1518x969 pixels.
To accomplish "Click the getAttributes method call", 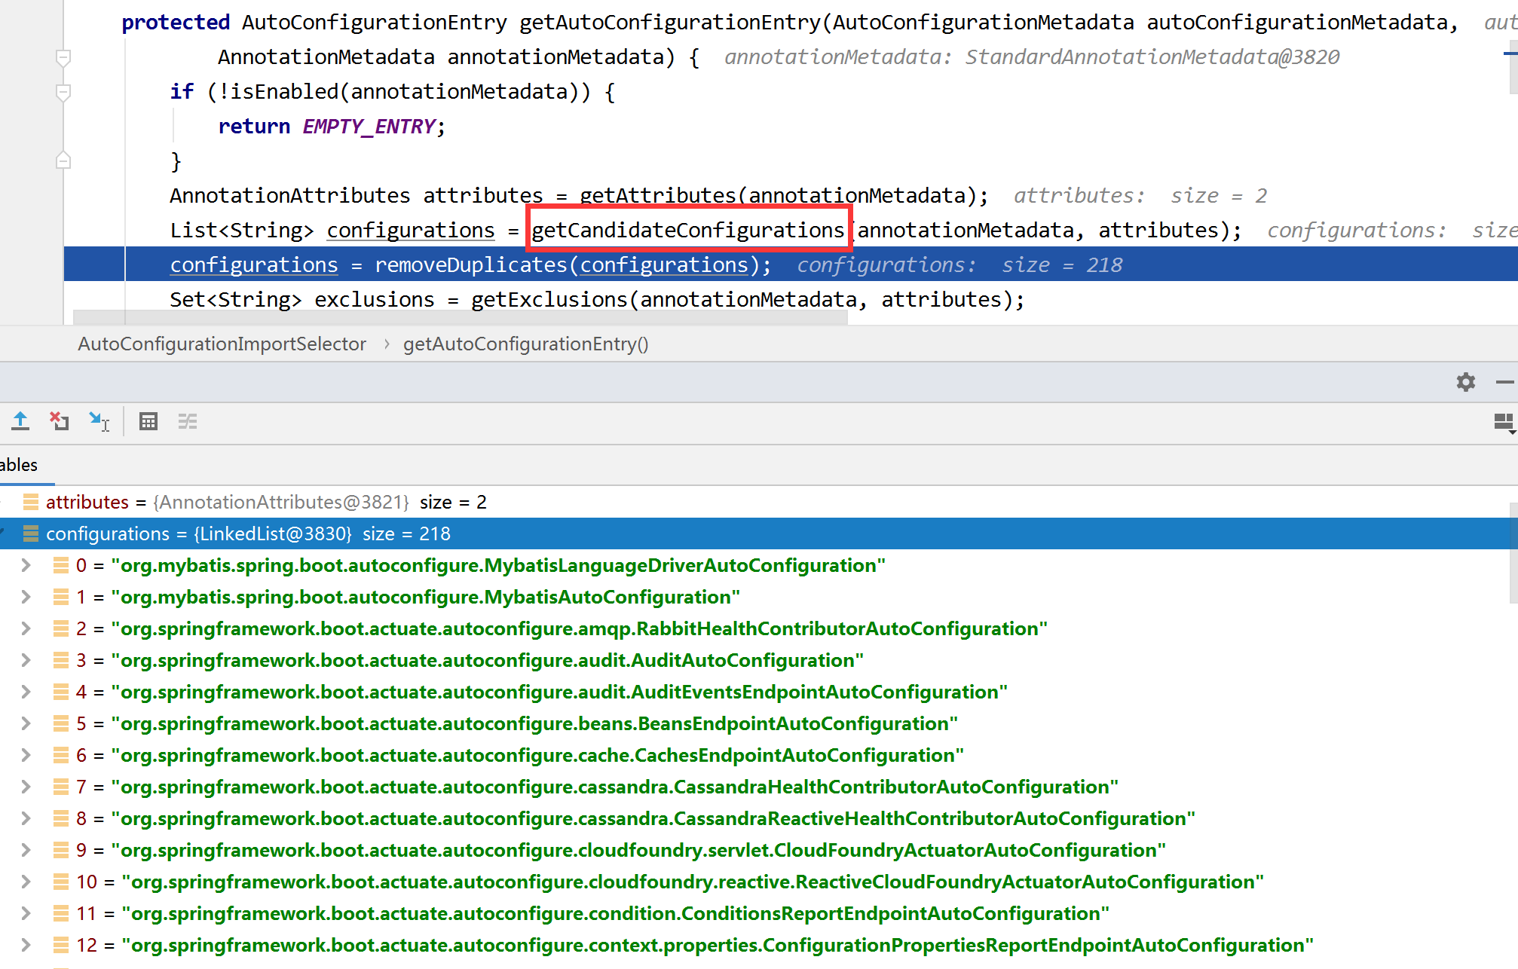I will (x=658, y=196).
